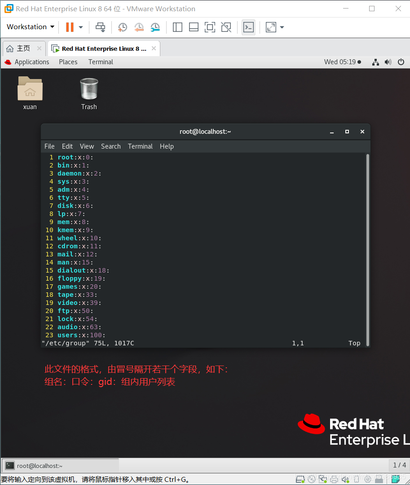
Task: Open the dropdown arrow beside the pause button
Action: [81, 27]
